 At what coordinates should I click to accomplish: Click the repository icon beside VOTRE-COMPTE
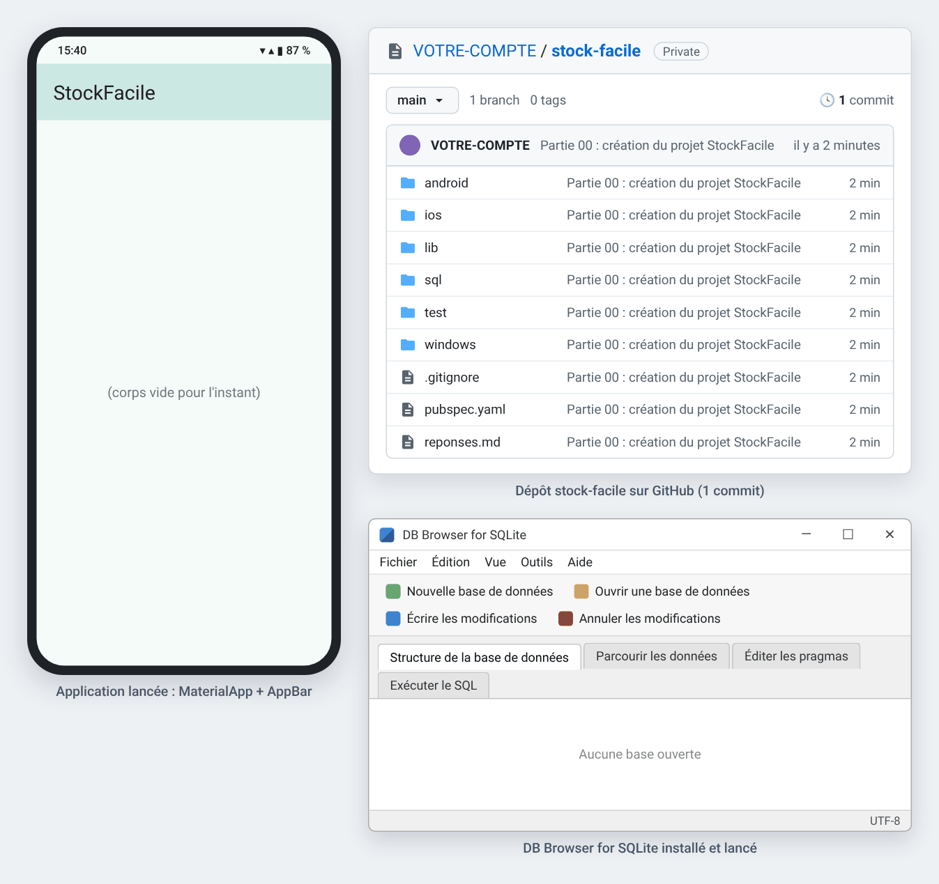pos(395,51)
